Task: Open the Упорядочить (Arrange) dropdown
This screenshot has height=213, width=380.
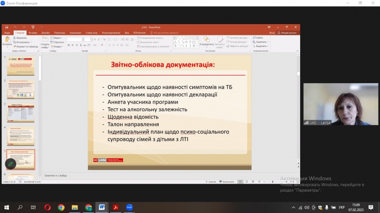Action: 207,42
